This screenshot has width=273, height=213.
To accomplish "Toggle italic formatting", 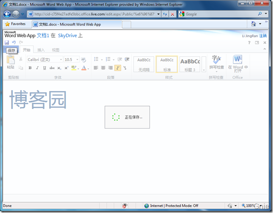I will tap(37, 68).
